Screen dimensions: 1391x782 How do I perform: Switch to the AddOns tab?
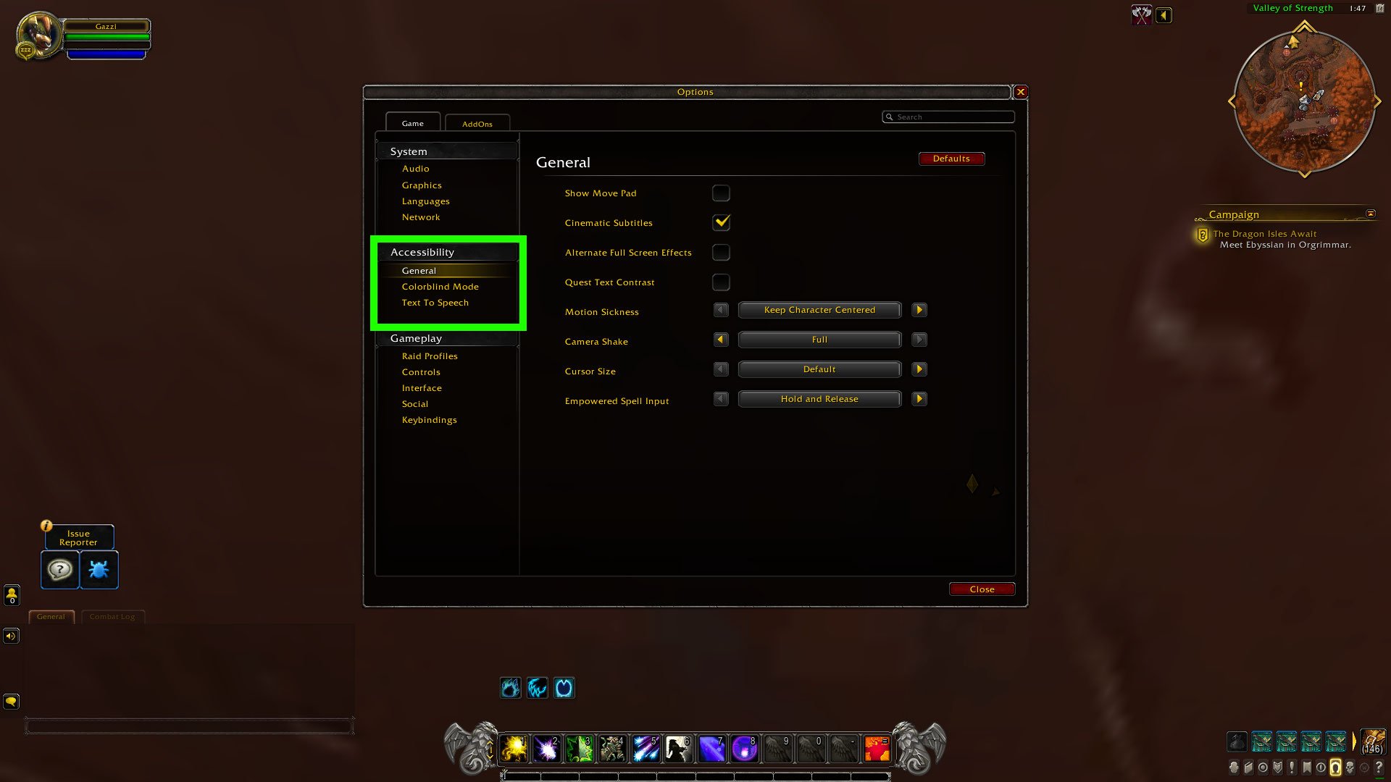pyautogui.click(x=477, y=123)
